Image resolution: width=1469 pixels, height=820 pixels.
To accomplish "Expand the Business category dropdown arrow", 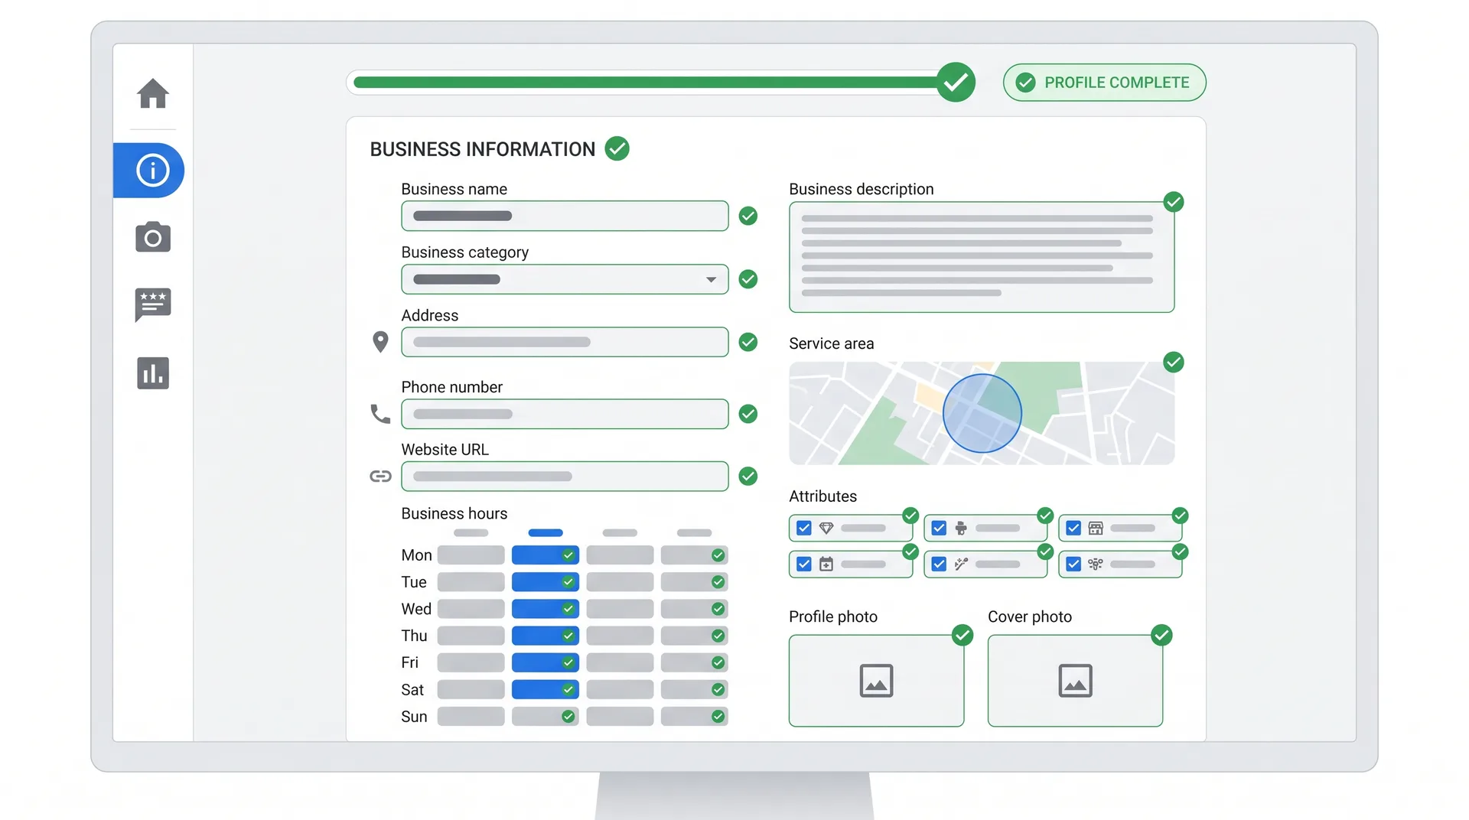I will coord(712,279).
